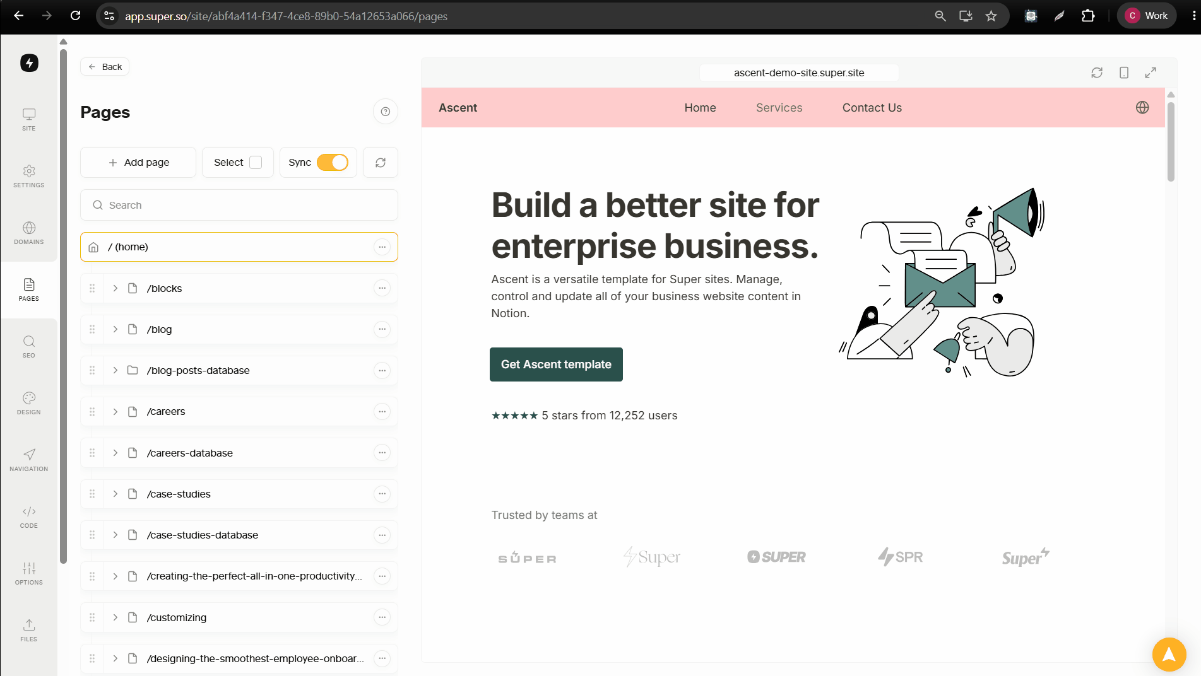Expand the /careers page tree
Viewport: 1201px width, 676px height.
pyautogui.click(x=115, y=412)
